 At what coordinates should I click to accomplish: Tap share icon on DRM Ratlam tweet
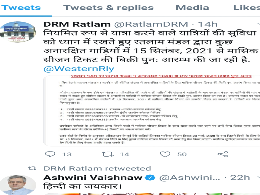[x=223, y=154]
